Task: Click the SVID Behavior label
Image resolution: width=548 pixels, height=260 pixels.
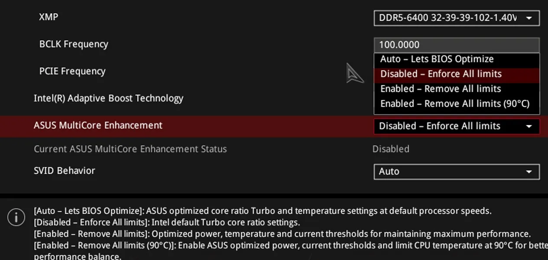Action: tap(64, 171)
